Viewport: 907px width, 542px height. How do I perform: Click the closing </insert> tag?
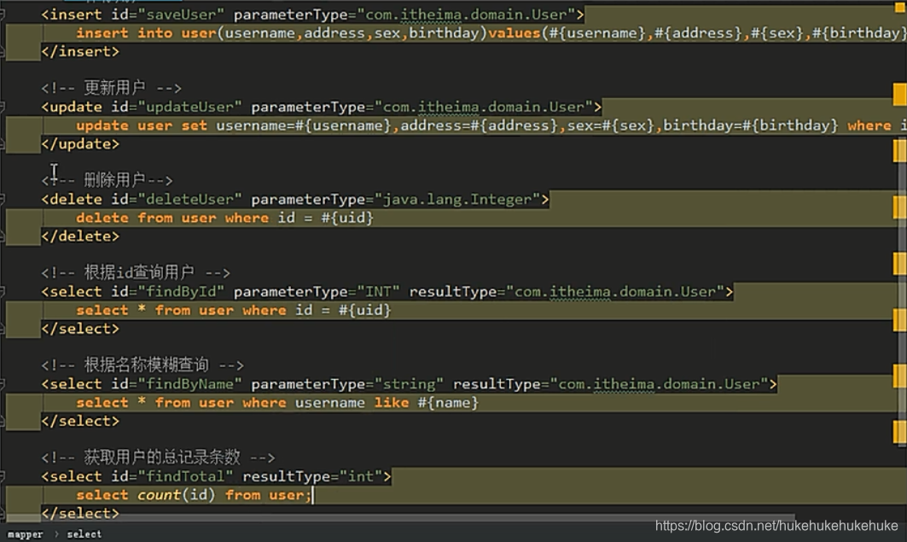pyautogui.click(x=80, y=51)
